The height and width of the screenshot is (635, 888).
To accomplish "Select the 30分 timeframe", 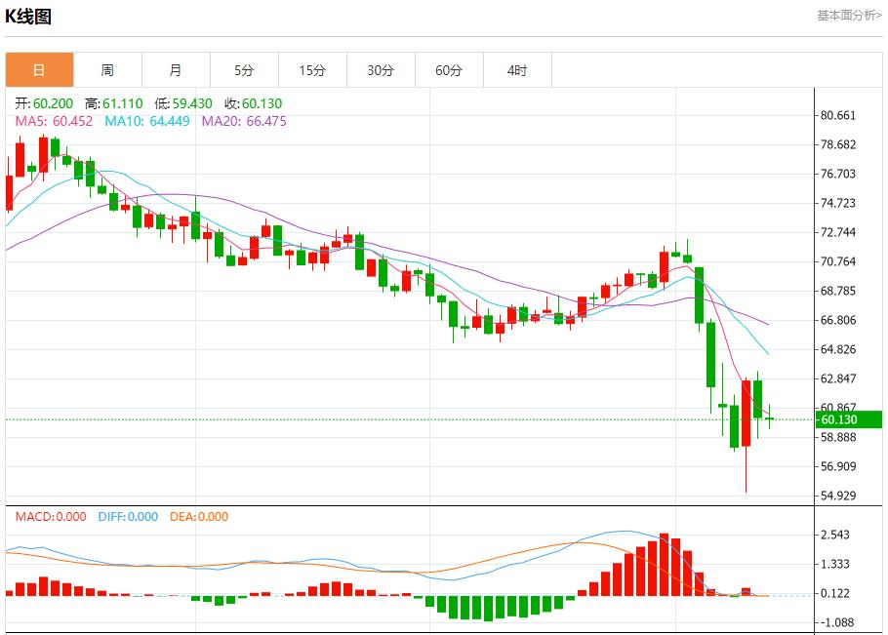I will coord(381,69).
